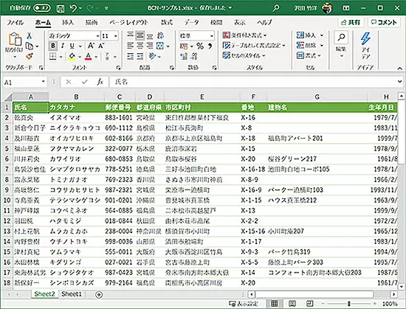
Task: Click the Cut scissors icon
Action: coord(30,36)
